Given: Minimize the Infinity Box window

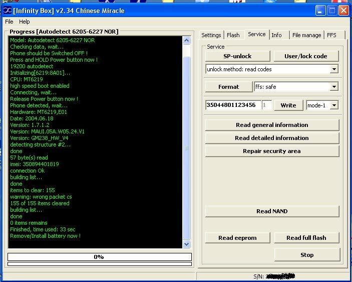Looking at the screenshot, I should 320,11.
